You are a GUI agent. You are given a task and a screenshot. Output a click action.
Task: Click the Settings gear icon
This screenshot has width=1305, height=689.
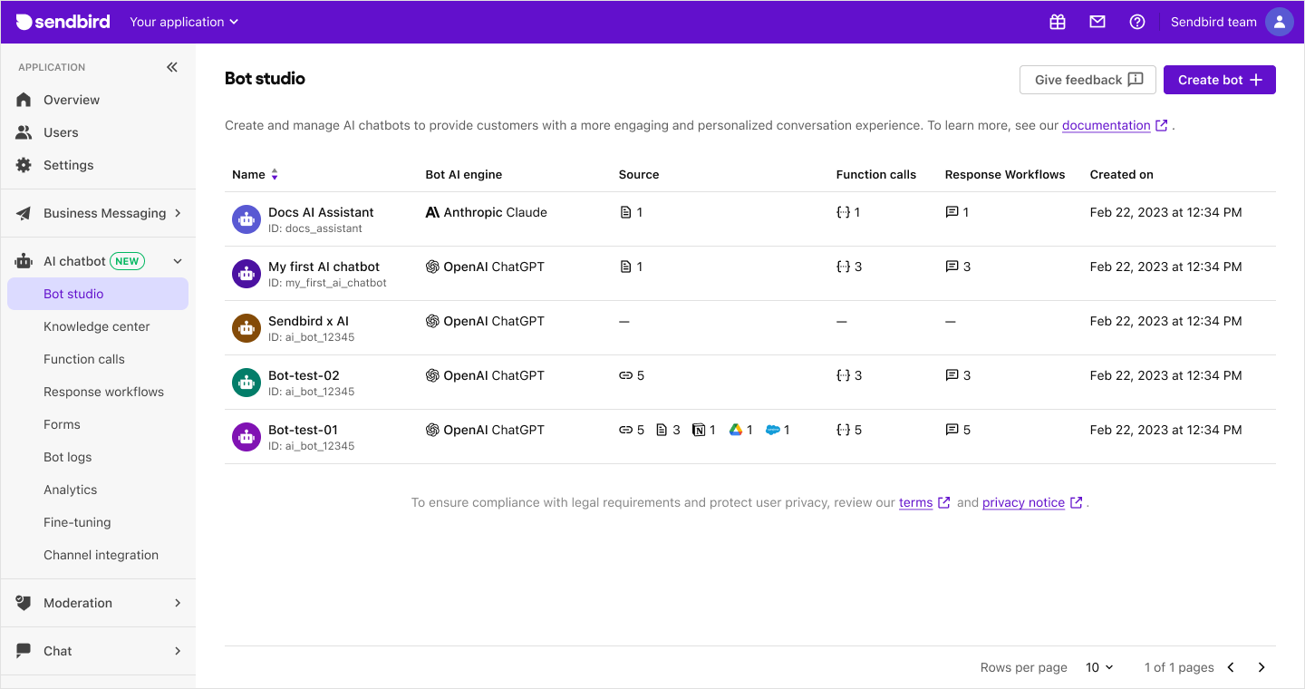24,165
